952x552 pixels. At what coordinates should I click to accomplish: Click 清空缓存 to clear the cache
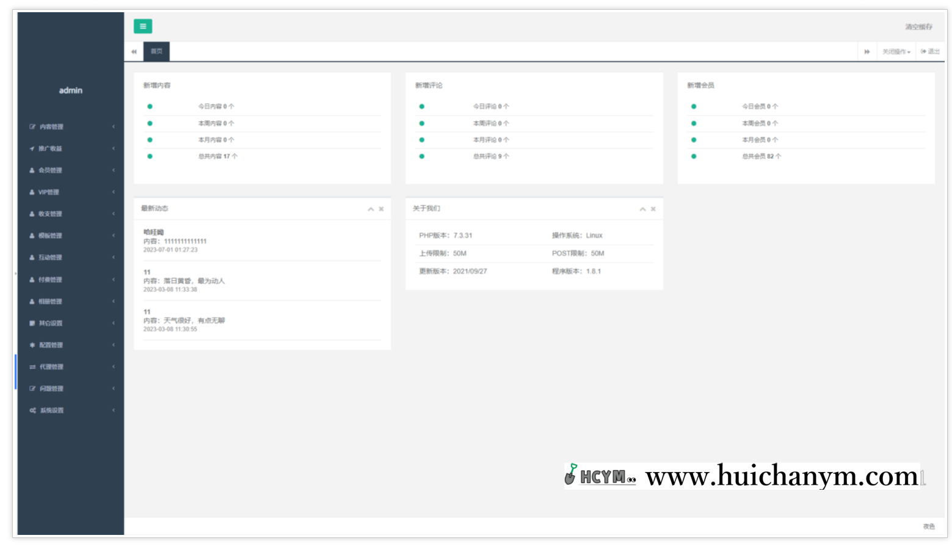(x=918, y=27)
